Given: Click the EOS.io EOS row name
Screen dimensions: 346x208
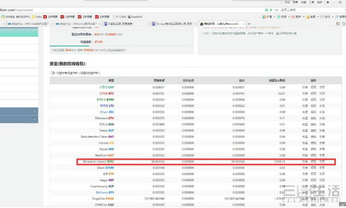Looking at the screenshot, I should tap(107, 124).
